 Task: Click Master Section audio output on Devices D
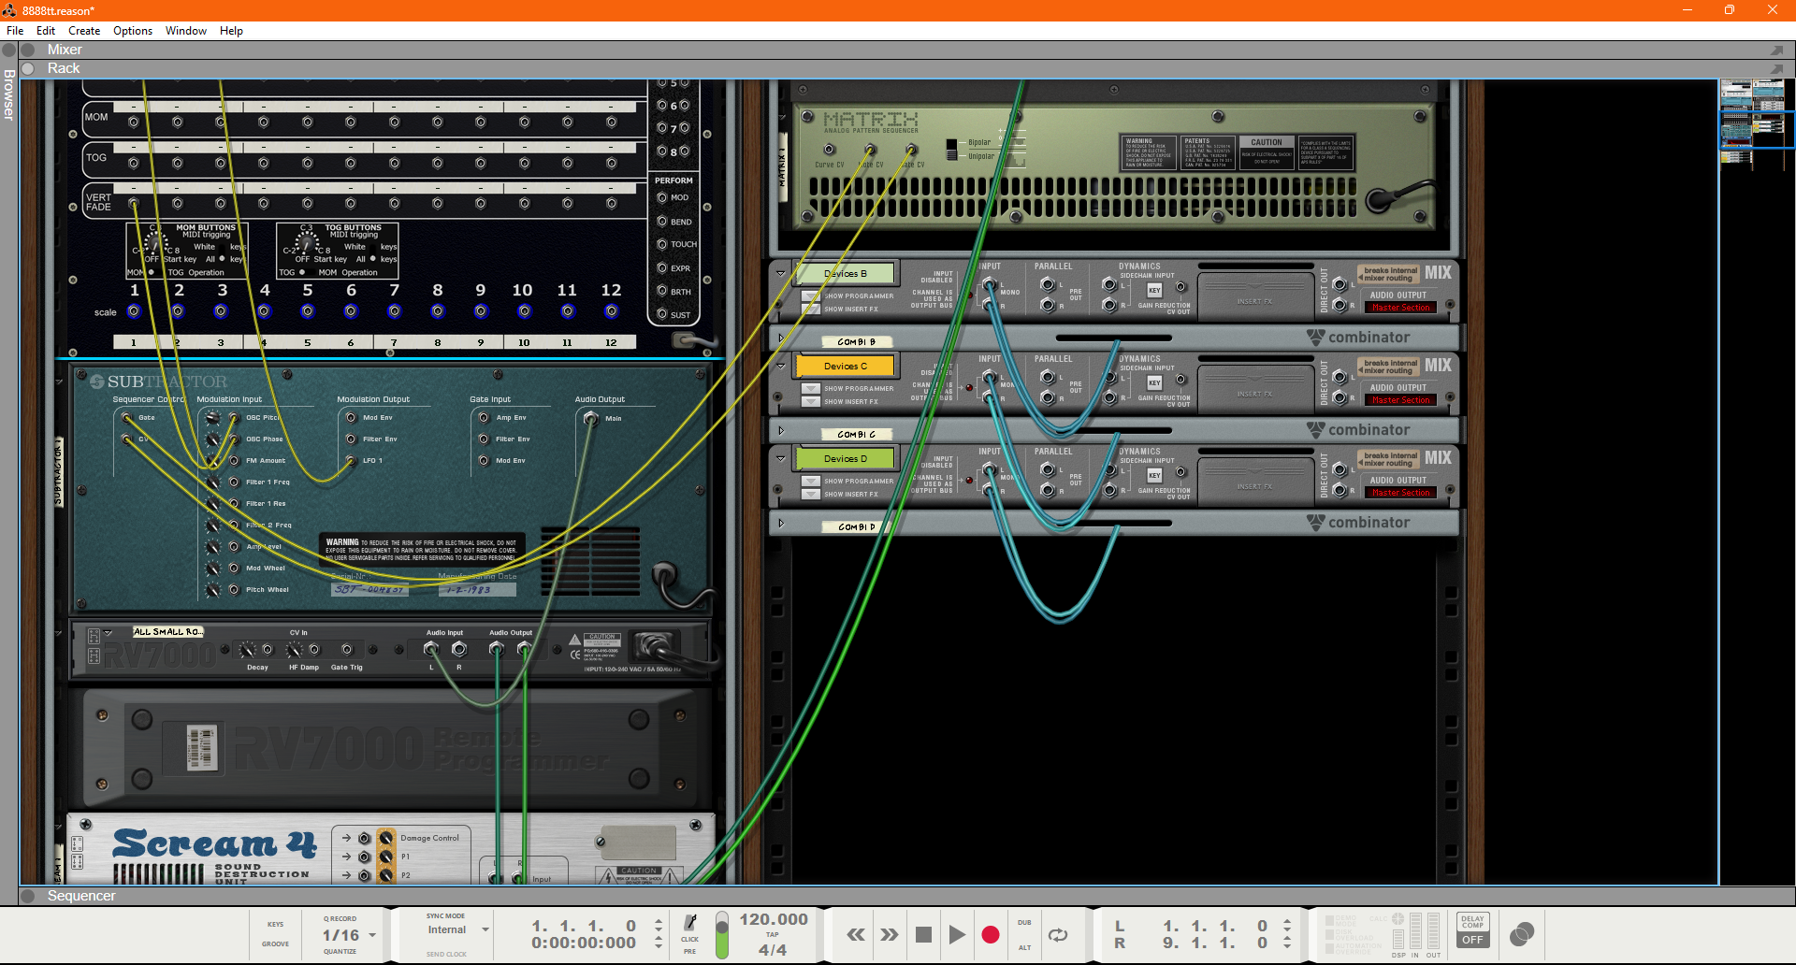tap(1400, 493)
